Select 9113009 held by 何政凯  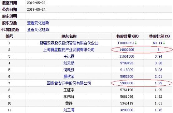[x=127, y=70]
